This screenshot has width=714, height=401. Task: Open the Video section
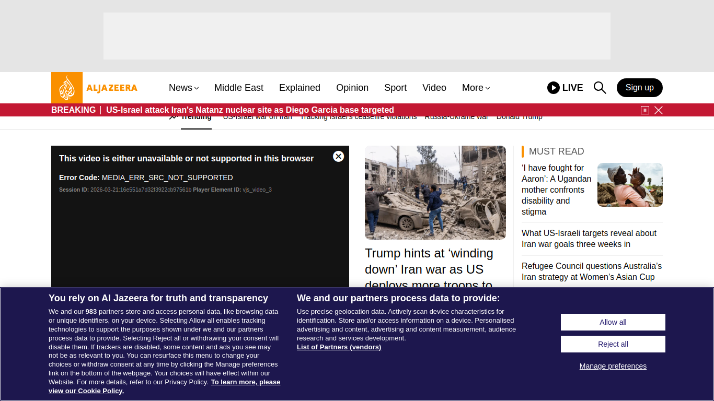434,88
